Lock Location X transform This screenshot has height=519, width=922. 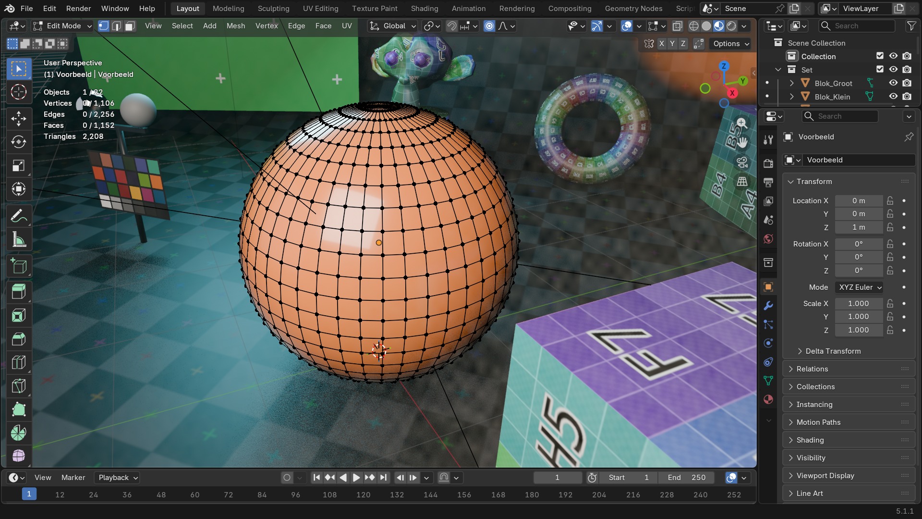(x=890, y=201)
